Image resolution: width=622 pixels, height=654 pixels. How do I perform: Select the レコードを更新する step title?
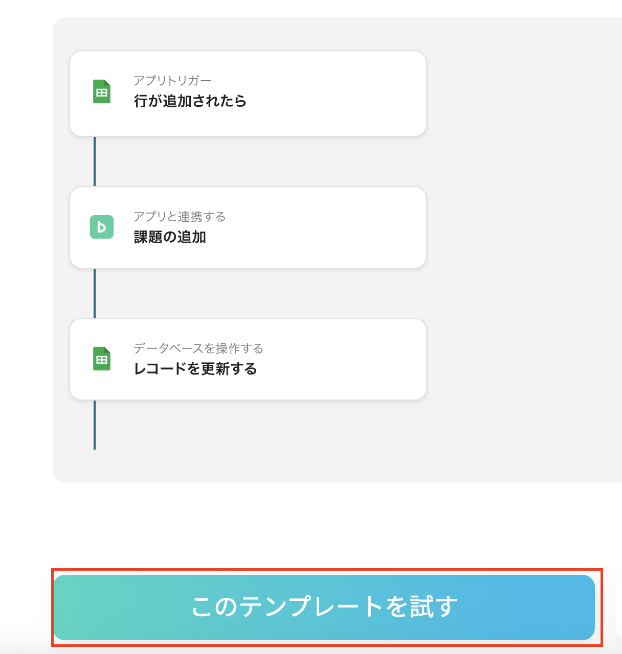195,369
